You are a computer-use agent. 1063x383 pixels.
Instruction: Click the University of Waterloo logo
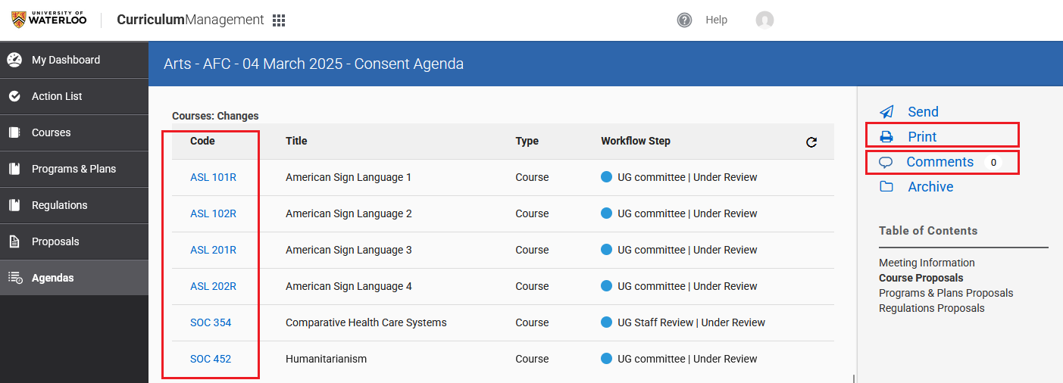tap(48, 20)
